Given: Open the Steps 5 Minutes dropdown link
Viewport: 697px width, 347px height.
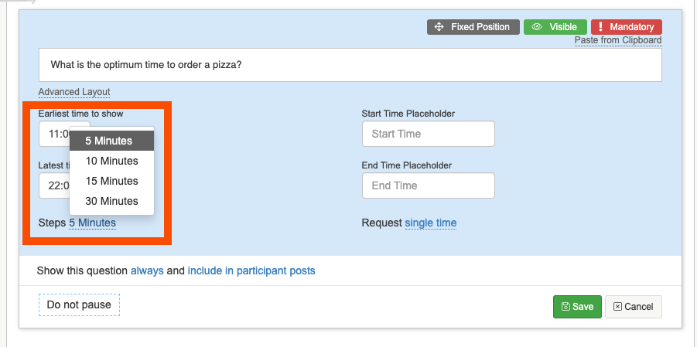Looking at the screenshot, I should pyautogui.click(x=92, y=223).
